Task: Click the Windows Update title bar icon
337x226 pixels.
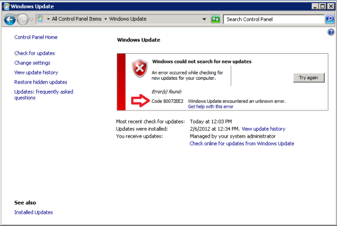Action: (x=6, y=6)
